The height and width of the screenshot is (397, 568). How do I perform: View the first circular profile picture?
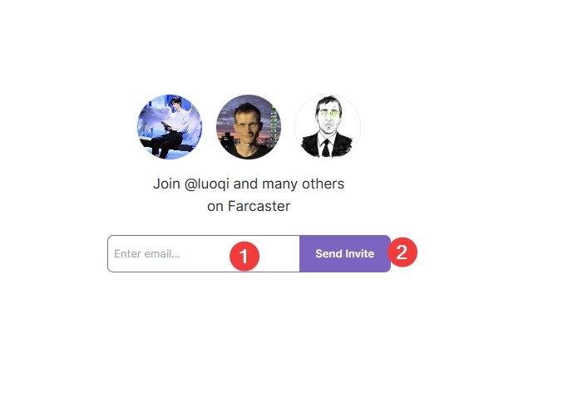click(x=170, y=127)
